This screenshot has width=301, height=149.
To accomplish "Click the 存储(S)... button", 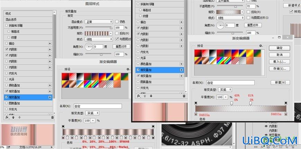I will (x=279, y=69).
